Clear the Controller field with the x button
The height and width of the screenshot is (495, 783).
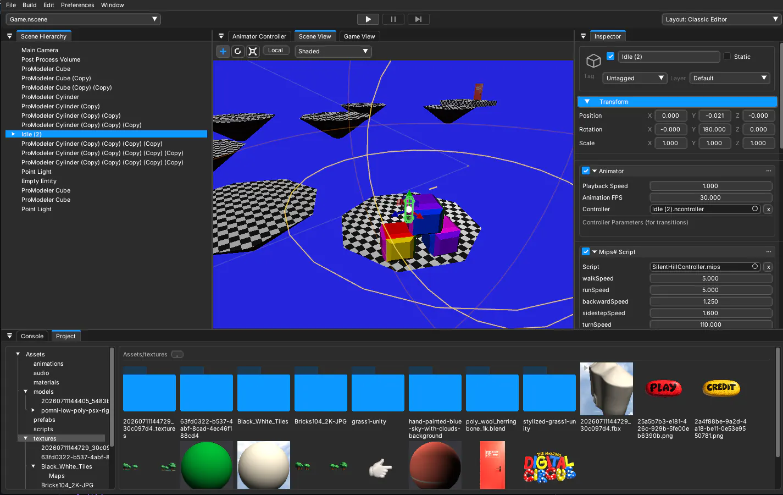coord(768,210)
